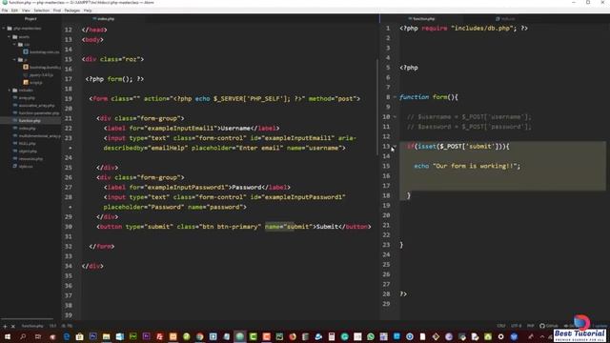Change CRLF line ending in status bar
The width and height of the screenshot is (610, 343).
click(501, 326)
